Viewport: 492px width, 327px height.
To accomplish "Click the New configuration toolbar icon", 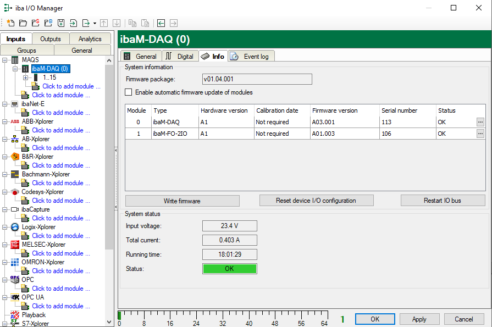I will 10,23.
